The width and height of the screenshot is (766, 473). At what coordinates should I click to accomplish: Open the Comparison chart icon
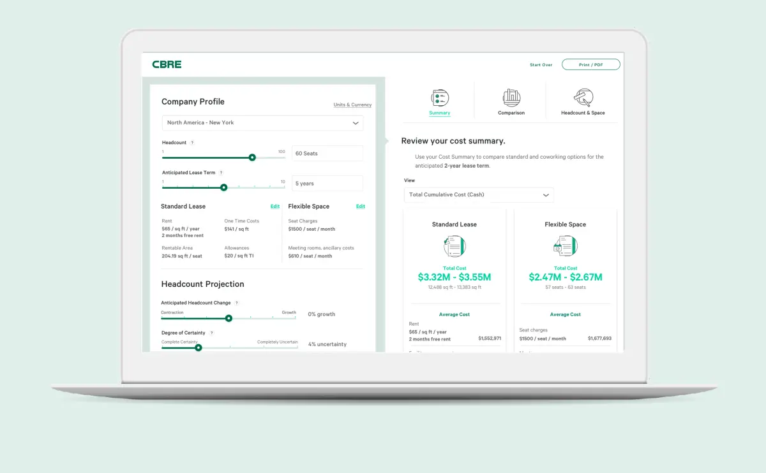point(511,96)
